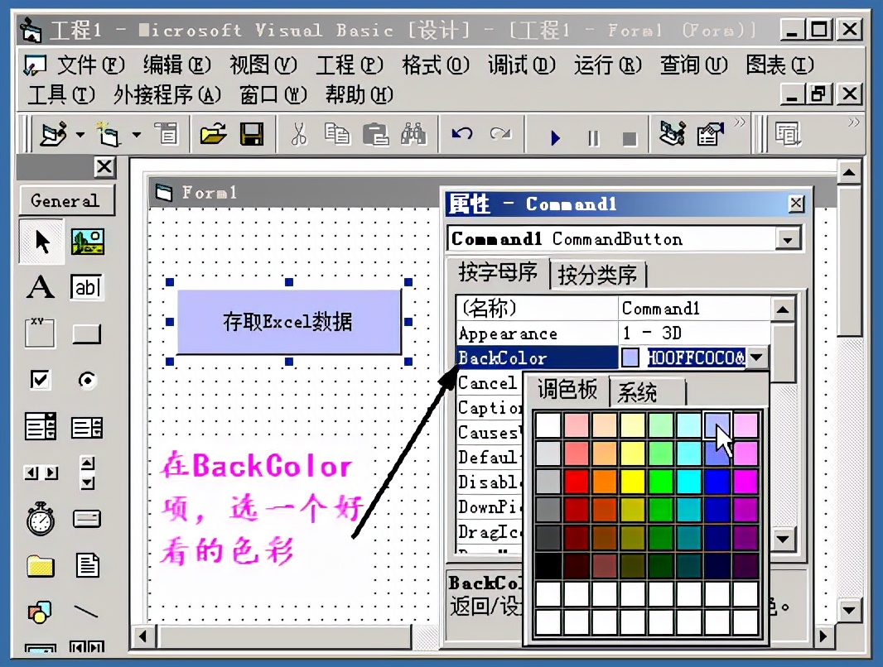Expand the dropdown arrow next to Add Project icon
The width and height of the screenshot is (883, 667).
[137, 133]
